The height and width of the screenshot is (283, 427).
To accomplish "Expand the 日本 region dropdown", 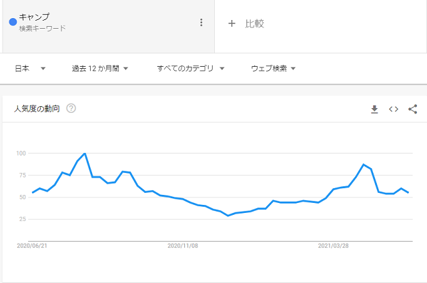I will [x=30, y=68].
